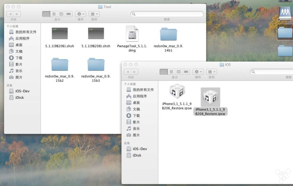This screenshot has width=293, height=186.
Task: Open action gear menu in Tool window
Action: [x=80, y=14]
